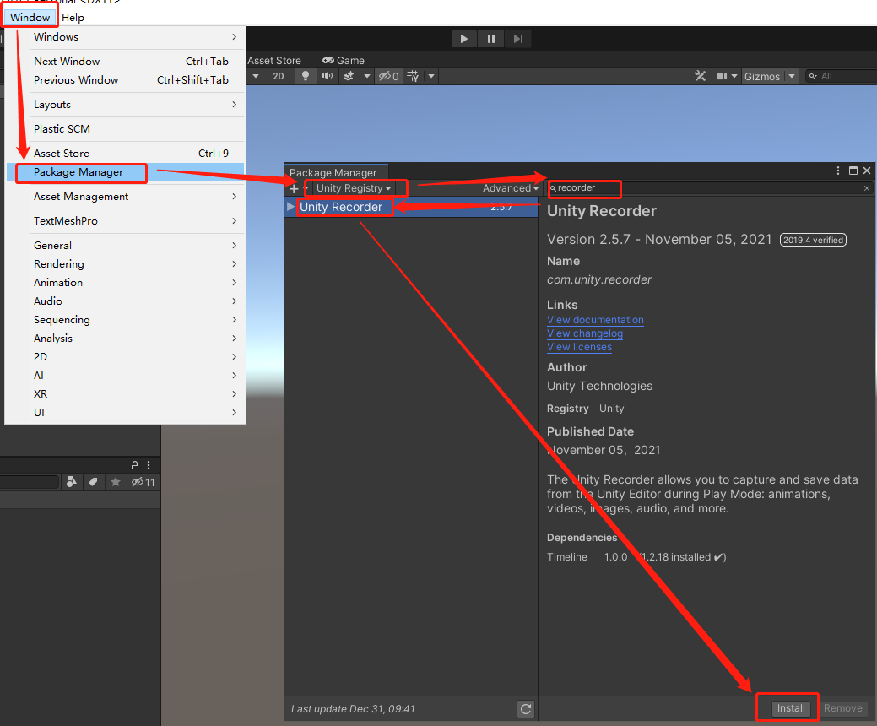Expand Rendering submenu
This screenshot has height=726, width=877.
tap(125, 264)
